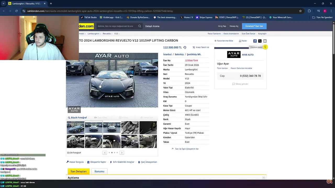Screen dimensions: 335x188
Task: View seller's Tüm ilanları
Action: 222,68
